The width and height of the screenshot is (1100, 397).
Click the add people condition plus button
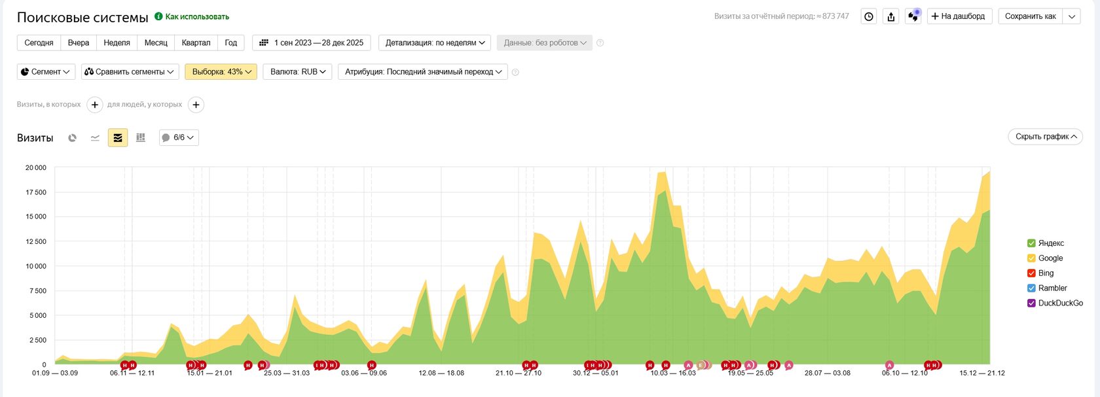point(196,105)
